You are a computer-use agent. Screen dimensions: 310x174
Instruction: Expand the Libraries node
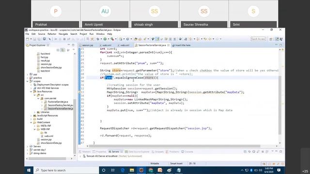35,112
